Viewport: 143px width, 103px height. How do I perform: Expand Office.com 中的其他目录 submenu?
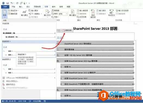[x=29, y=78]
